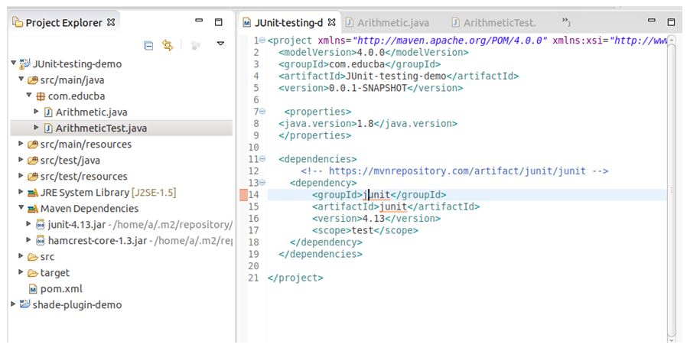Image resolution: width=687 pixels, height=351 pixels.
Task: Click the hamcrest-core-1.3.jar jar icon
Action: pos(41,241)
